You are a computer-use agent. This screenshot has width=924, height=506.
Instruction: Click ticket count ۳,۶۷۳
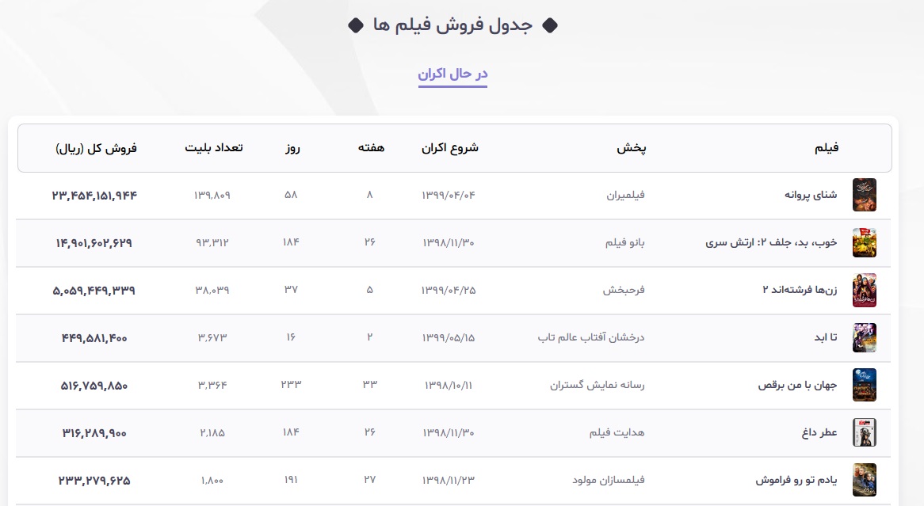[212, 338]
